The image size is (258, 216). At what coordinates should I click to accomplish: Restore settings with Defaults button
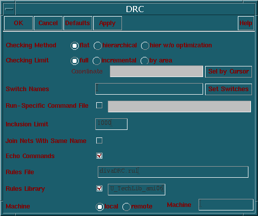point(78,23)
